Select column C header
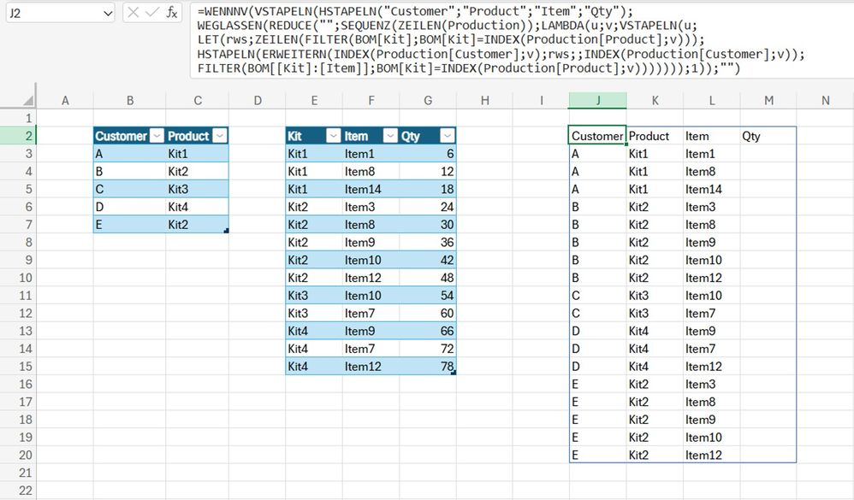Viewport: 854px width, 500px height. 198,101
